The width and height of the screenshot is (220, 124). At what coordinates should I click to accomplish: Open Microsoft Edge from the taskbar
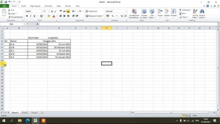tap(27, 121)
